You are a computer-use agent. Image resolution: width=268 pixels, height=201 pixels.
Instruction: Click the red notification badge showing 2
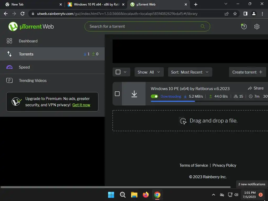click(x=260, y=195)
